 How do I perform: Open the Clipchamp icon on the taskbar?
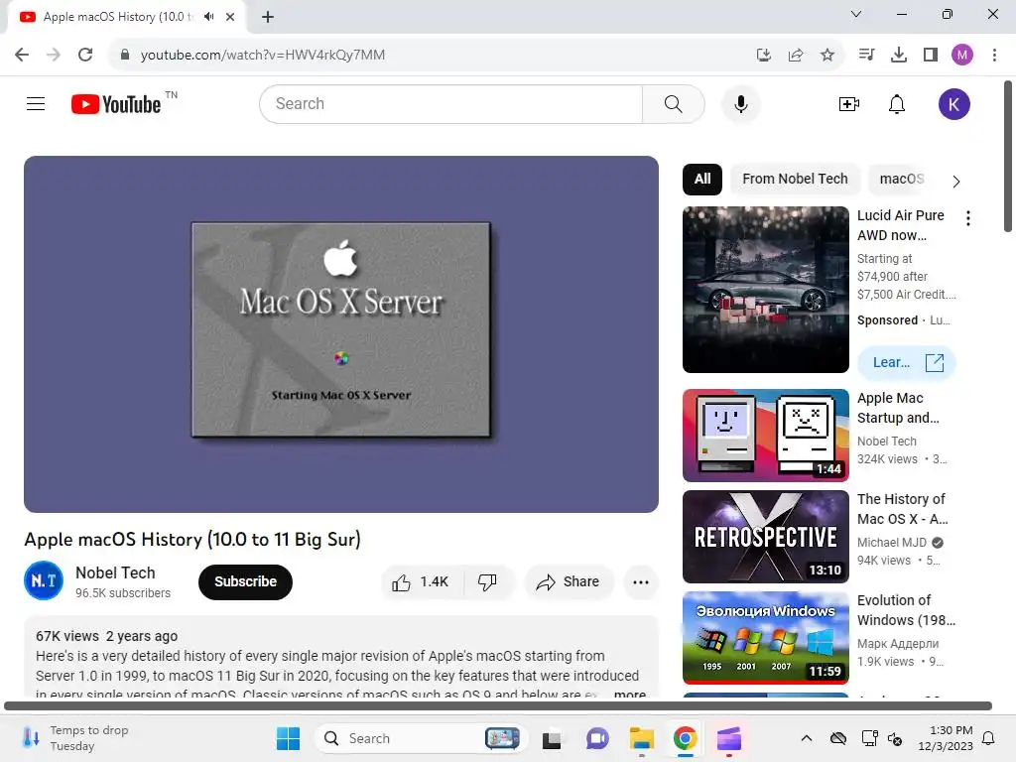(729, 738)
